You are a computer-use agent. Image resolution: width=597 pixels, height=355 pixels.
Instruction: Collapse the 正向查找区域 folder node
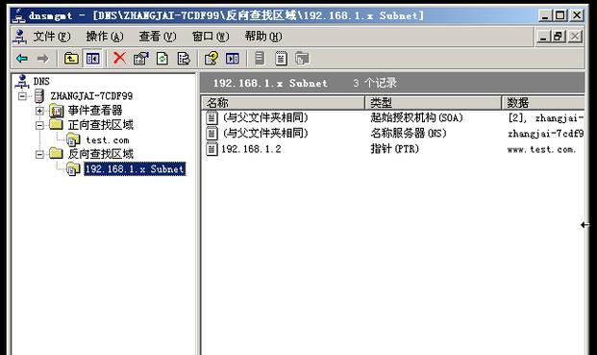pyautogui.click(x=39, y=125)
